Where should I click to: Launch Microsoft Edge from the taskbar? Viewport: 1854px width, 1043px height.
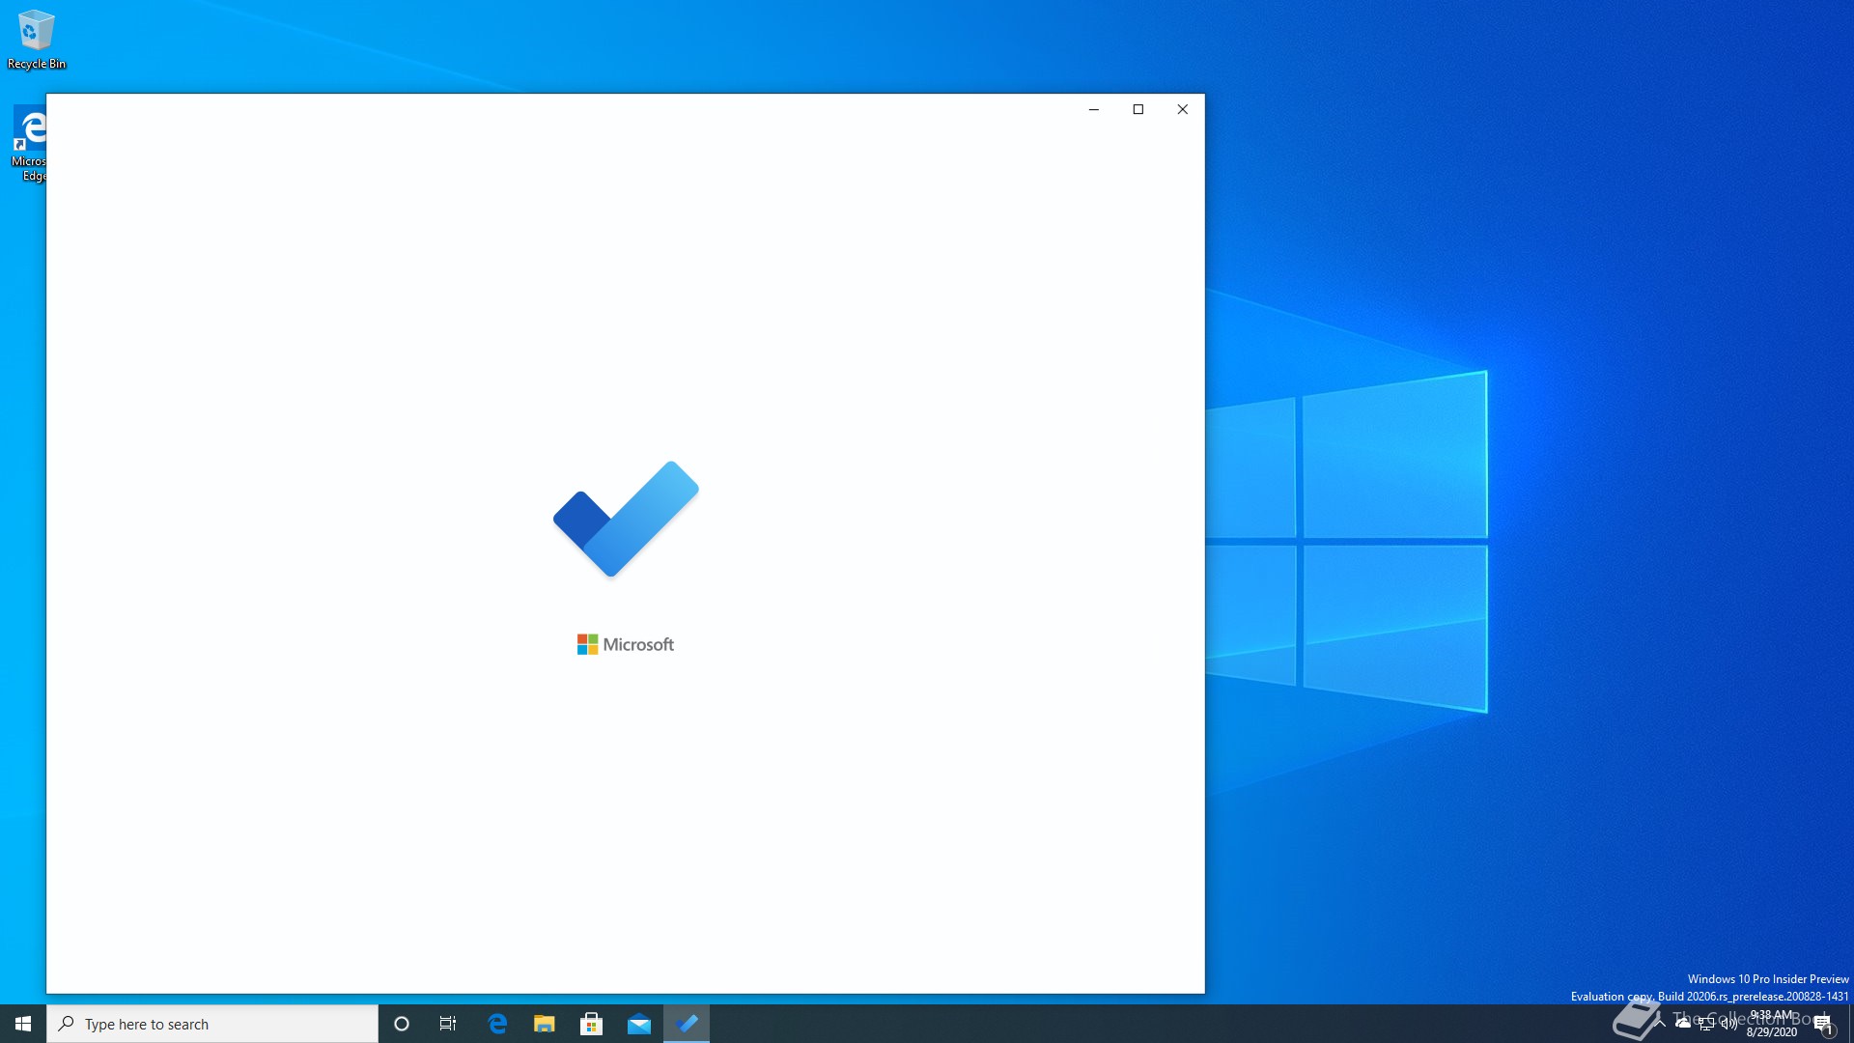(497, 1024)
